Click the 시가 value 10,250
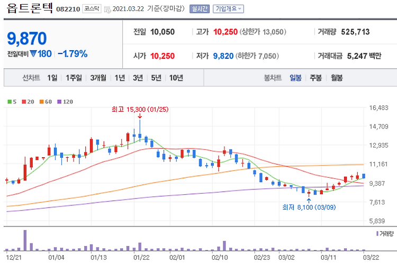The width and height of the screenshot is (397, 263). click(163, 56)
